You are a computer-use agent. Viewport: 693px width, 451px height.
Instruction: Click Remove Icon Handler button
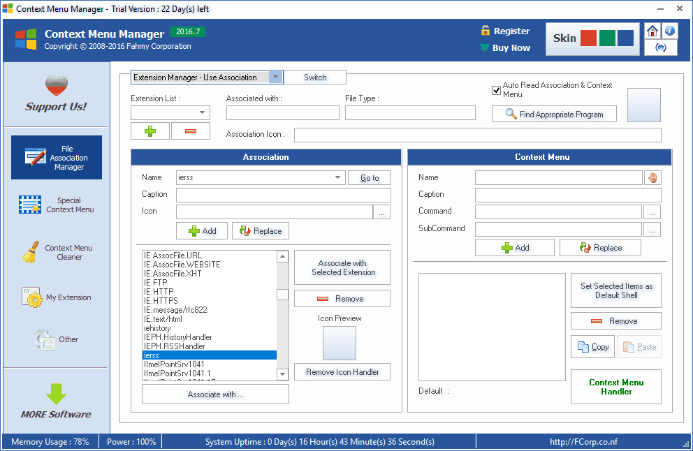342,372
